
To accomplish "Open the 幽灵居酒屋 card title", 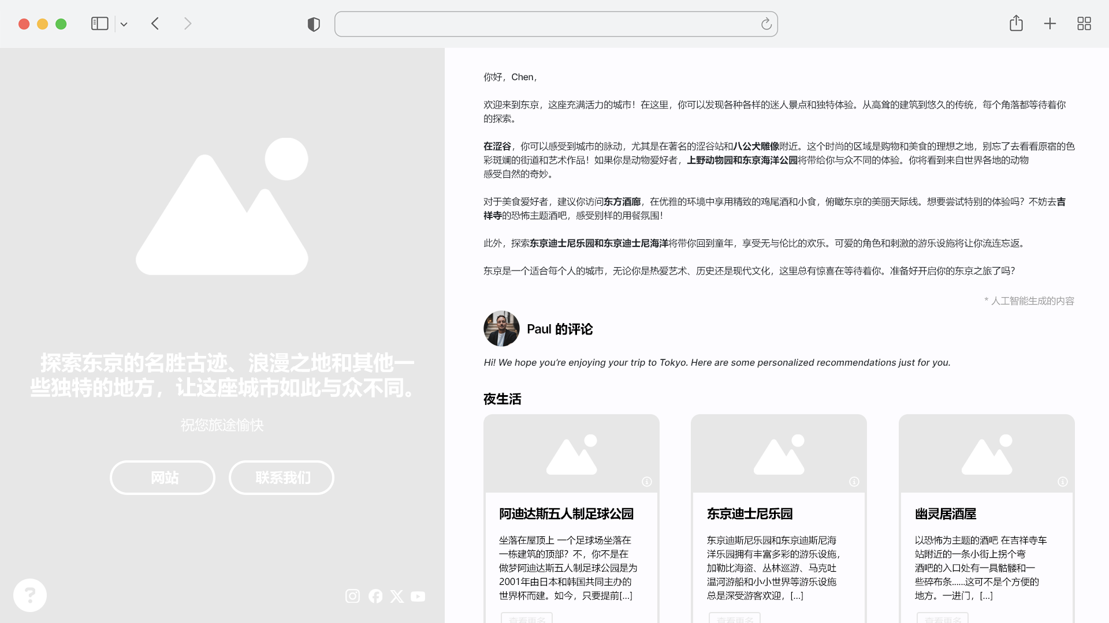I will tap(946, 514).
